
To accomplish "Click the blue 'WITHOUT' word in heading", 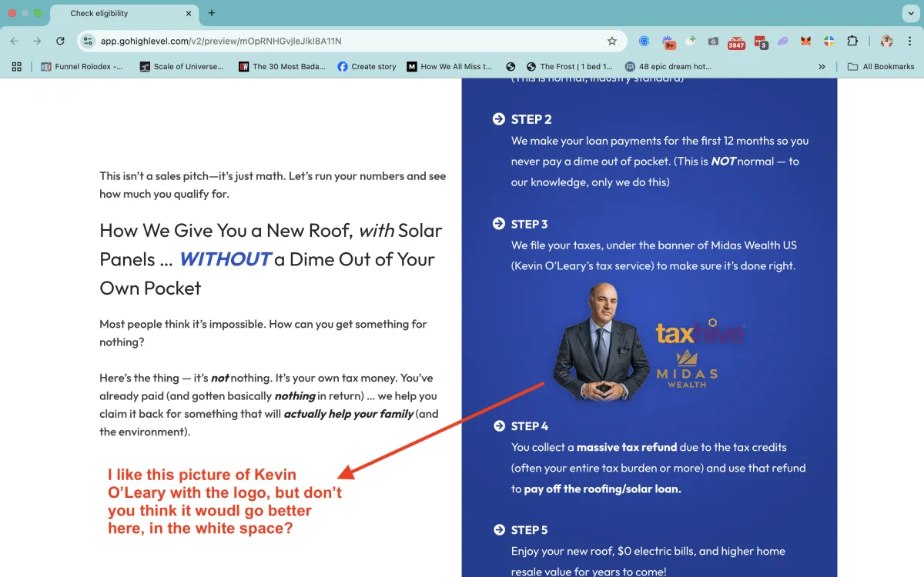I will point(225,259).
